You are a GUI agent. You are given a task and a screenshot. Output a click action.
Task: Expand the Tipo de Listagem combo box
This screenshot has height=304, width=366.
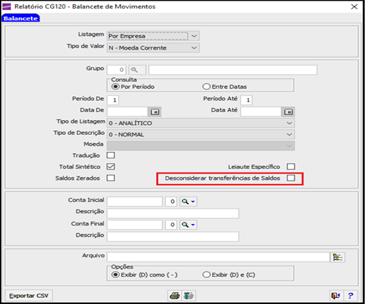point(201,123)
